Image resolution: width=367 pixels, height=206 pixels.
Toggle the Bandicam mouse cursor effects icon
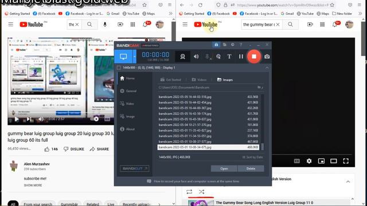coord(218,57)
